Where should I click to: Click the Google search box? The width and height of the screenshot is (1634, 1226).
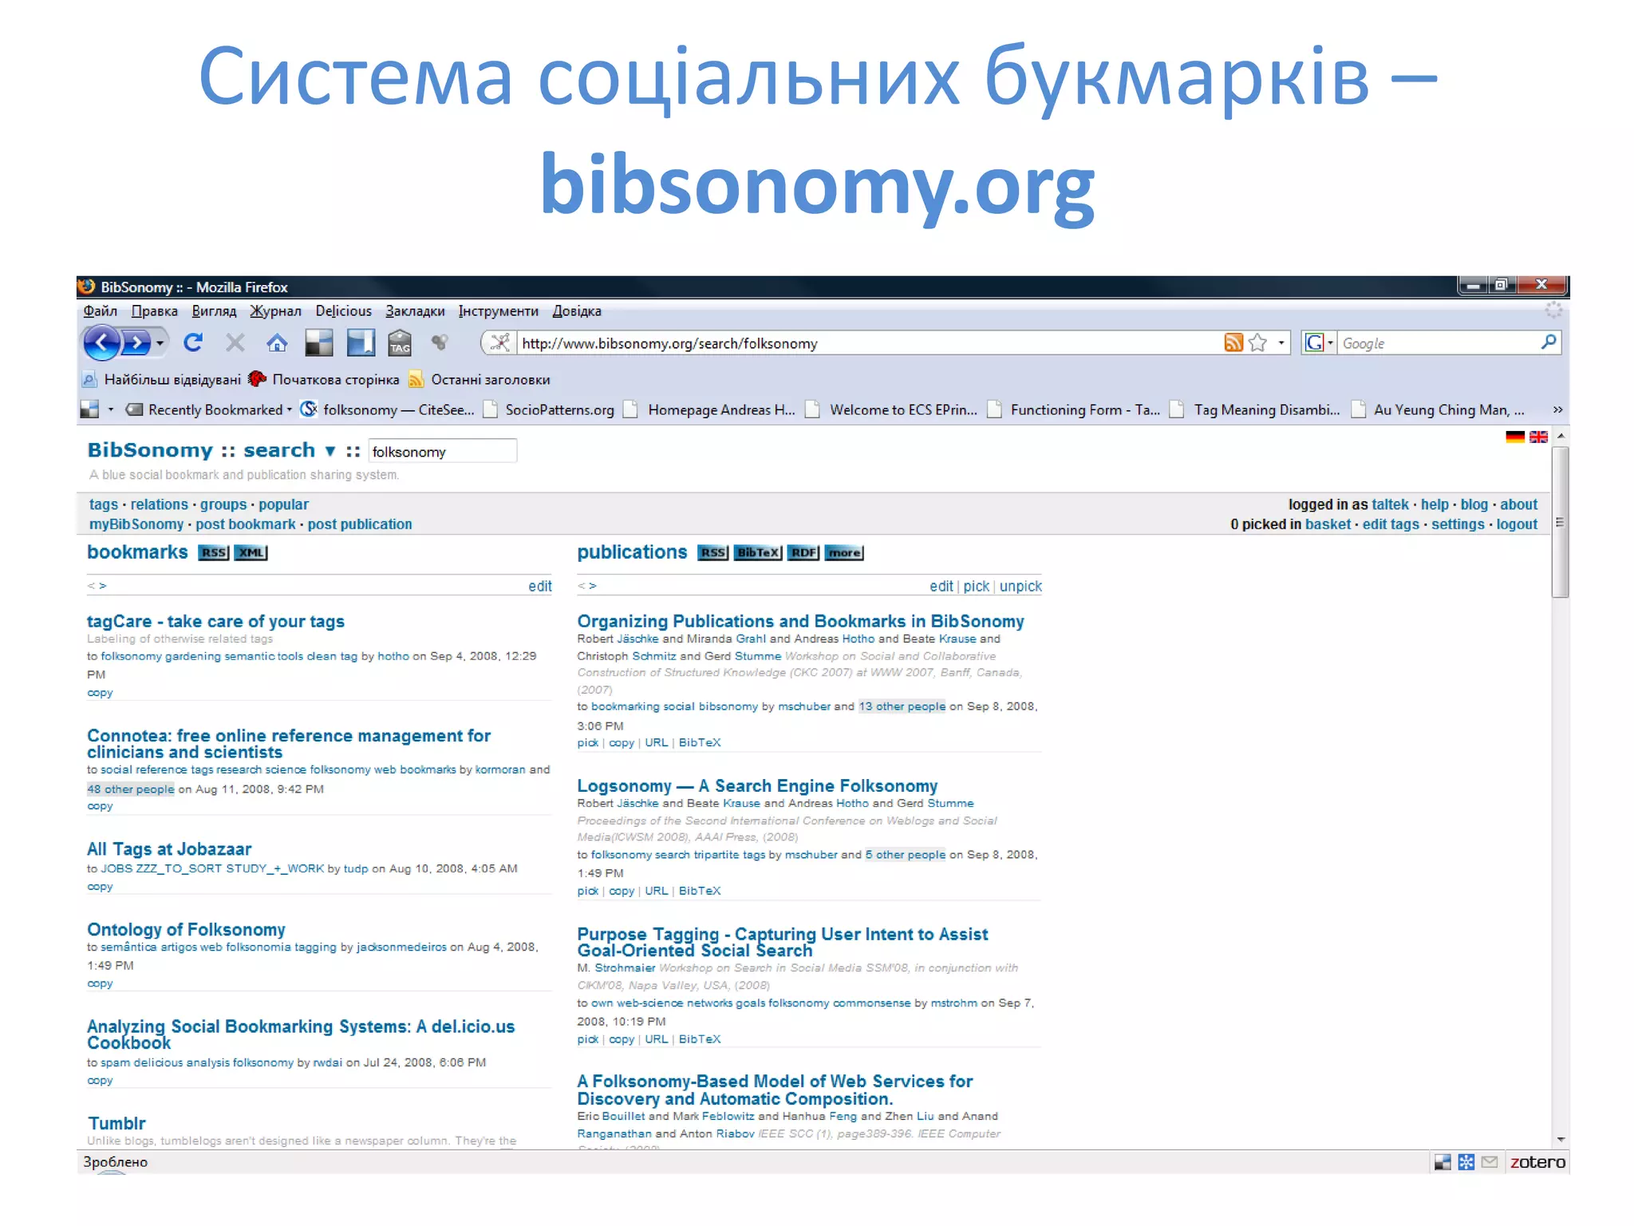click(x=1438, y=343)
